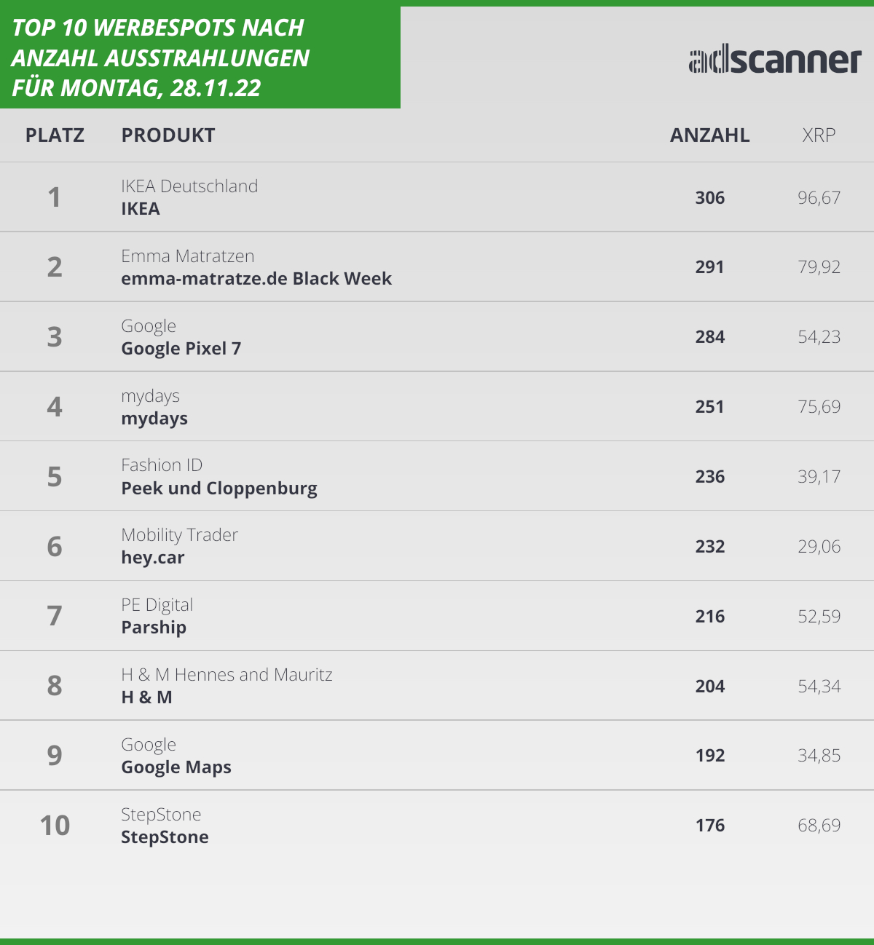Click the hey.car product name

(x=153, y=558)
